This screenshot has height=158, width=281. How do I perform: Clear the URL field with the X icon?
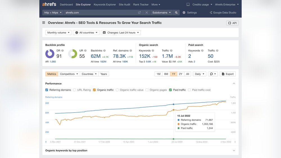coord(147,13)
